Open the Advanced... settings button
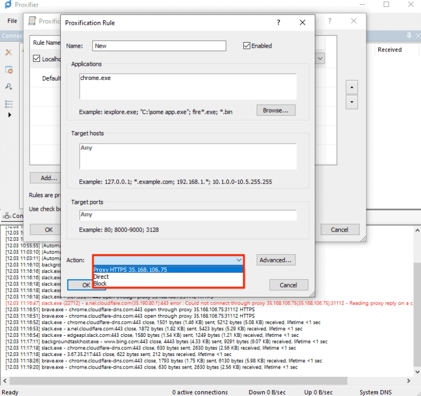Image resolution: width=421 pixels, height=396 pixels. (277, 260)
